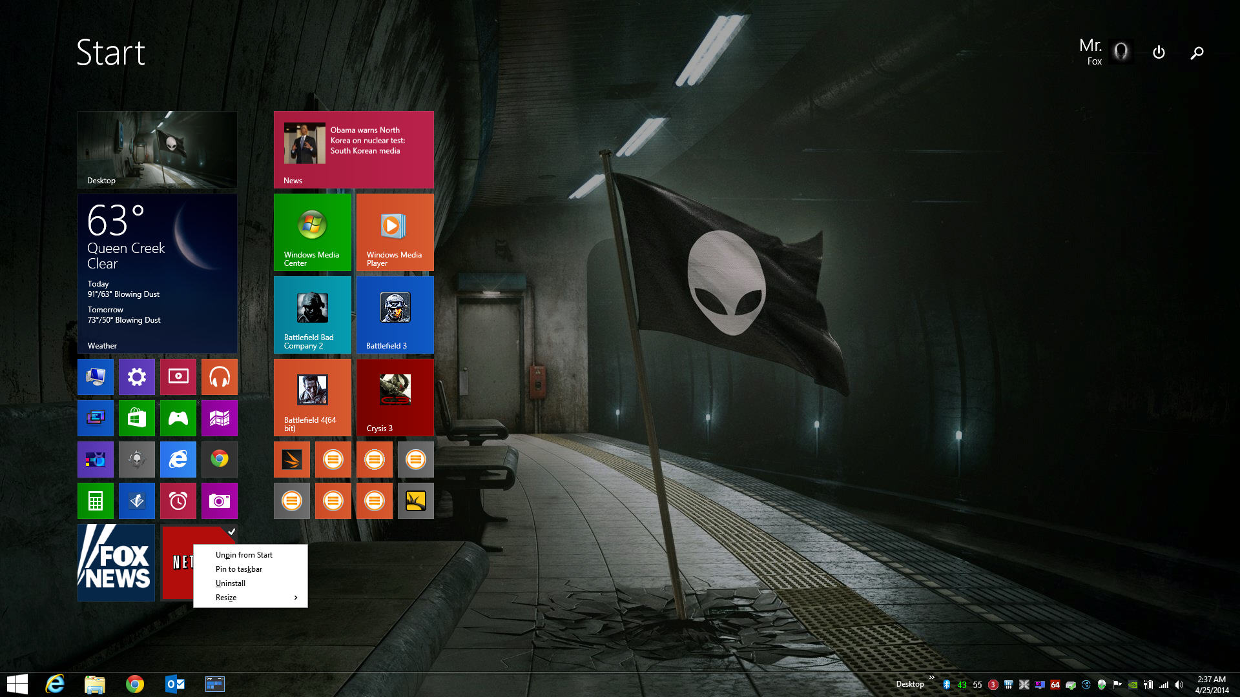Screen dimensions: 1240x697
Task: Open NVIDIA tray icon
Action: pyautogui.click(x=1133, y=685)
